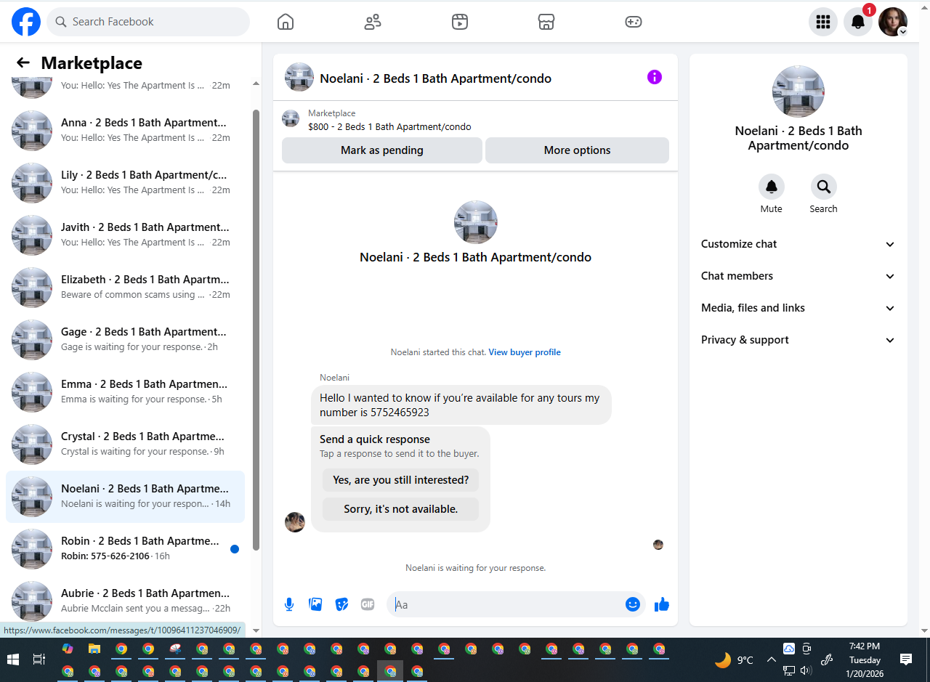Open the View buyer profile link
This screenshot has width=930, height=682.
525,352
